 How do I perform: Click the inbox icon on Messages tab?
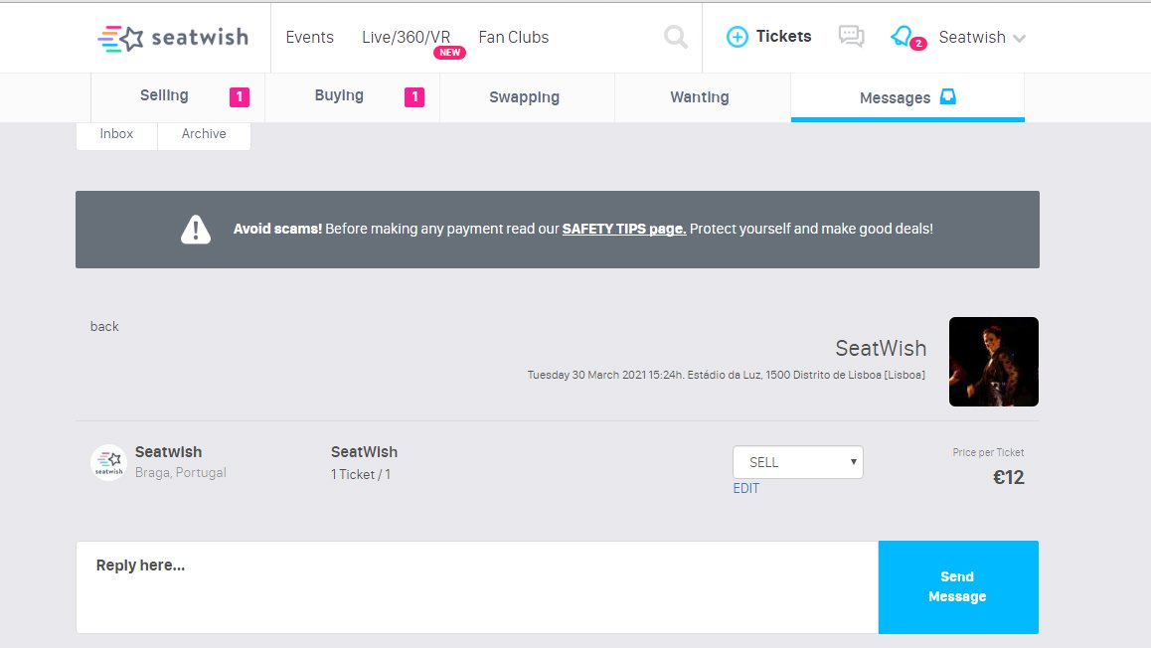tap(947, 96)
